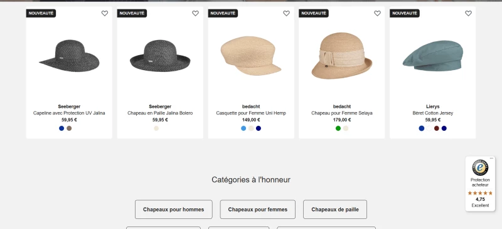
Task: Pick cream swatch under Chapeau en Paille Jalina Bolero
Action: (x=156, y=128)
